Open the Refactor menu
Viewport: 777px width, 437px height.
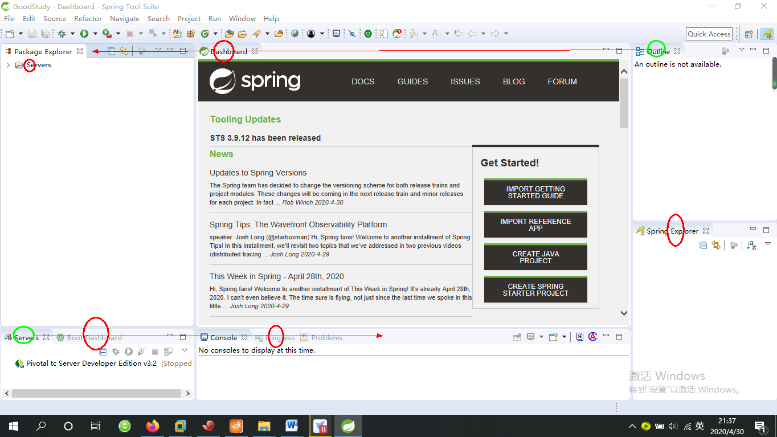tap(88, 18)
